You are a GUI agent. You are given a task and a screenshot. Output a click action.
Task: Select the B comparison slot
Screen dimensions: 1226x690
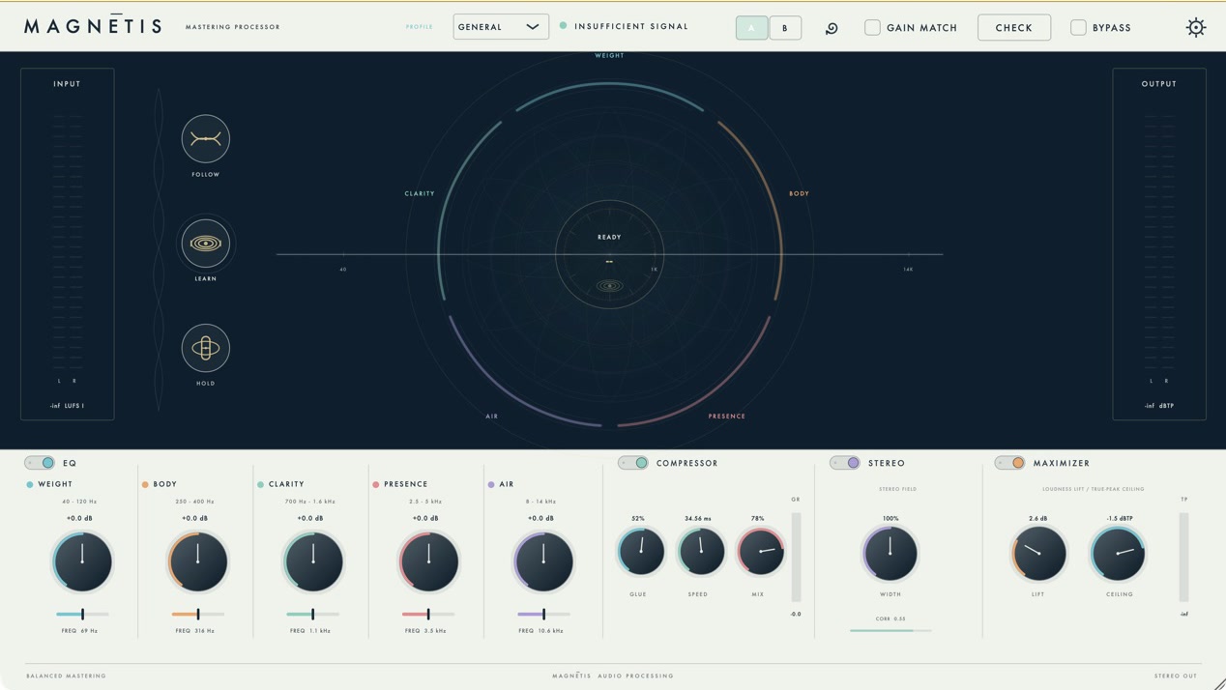click(x=785, y=27)
